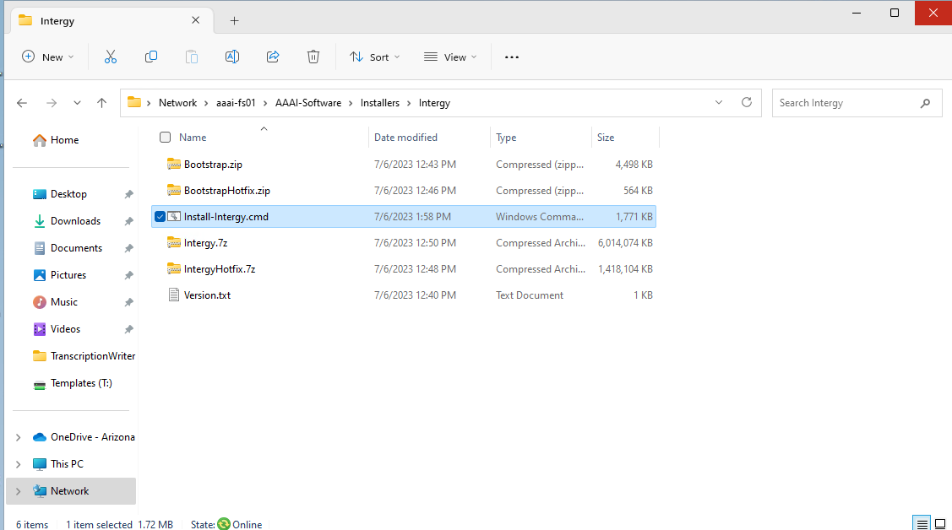Click the Version.txt document icon
This screenshot has height=530, width=952.
point(174,295)
